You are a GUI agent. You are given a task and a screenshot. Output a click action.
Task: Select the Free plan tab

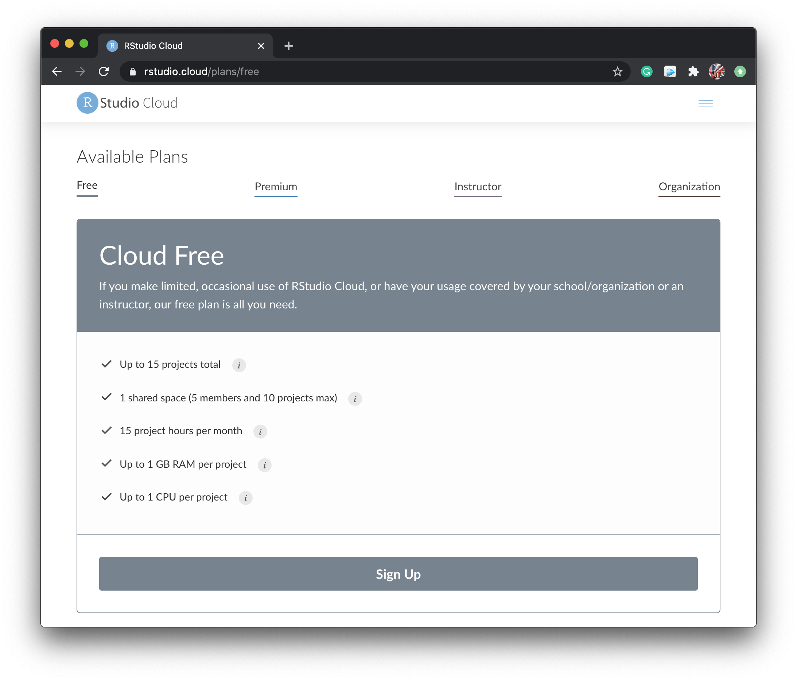(x=87, y=185)
